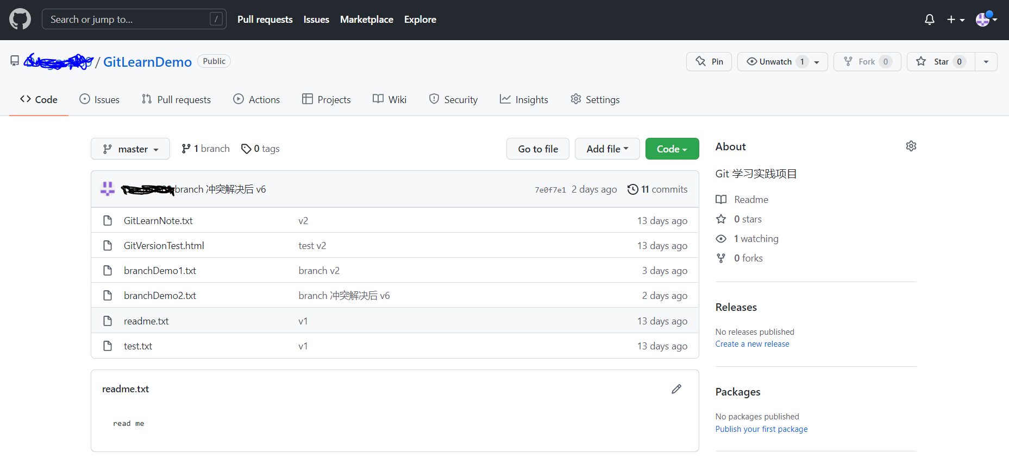Edit readme with the pencil icon
Screen dimensions: 1009x459
tap(676, 389)
